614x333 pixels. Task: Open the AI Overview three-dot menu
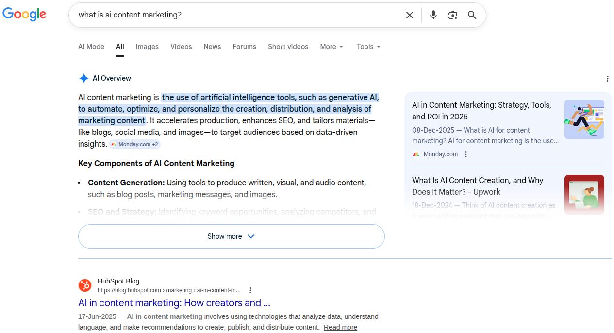(607, 78)
